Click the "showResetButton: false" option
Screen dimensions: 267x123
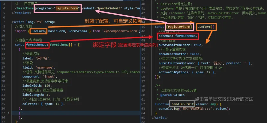pos(180,54)
